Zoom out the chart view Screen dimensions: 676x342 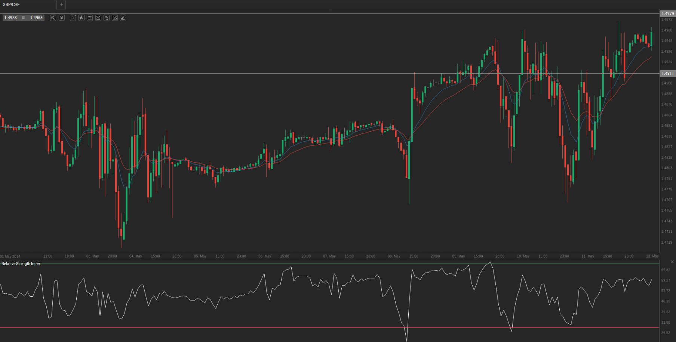pos(53,18)
